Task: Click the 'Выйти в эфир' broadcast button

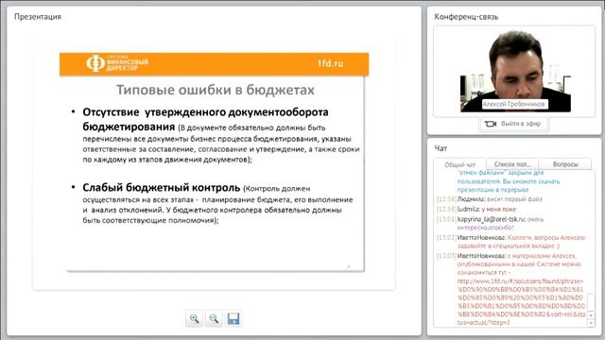Action: tap(514, 124)
